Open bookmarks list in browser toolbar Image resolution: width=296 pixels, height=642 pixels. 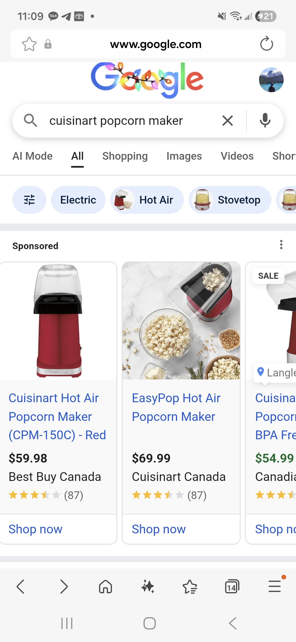click(190, 587)
